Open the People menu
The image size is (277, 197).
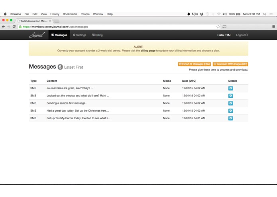coord(85,14)
